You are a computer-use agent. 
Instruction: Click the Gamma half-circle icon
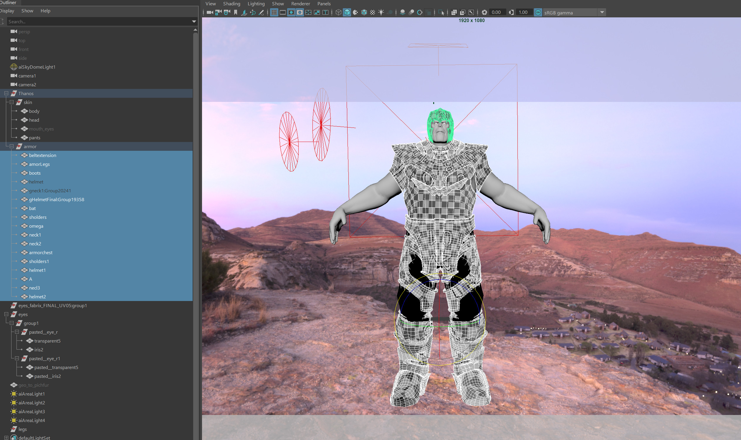511,12
